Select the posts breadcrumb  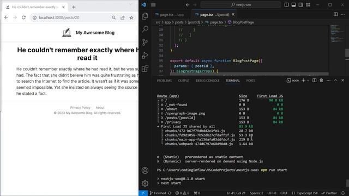pyautogui.click(x=179, y=22)
